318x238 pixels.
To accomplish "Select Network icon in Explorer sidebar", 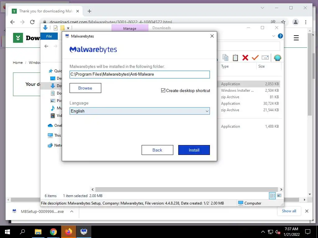I will click(x=50, y=145).
